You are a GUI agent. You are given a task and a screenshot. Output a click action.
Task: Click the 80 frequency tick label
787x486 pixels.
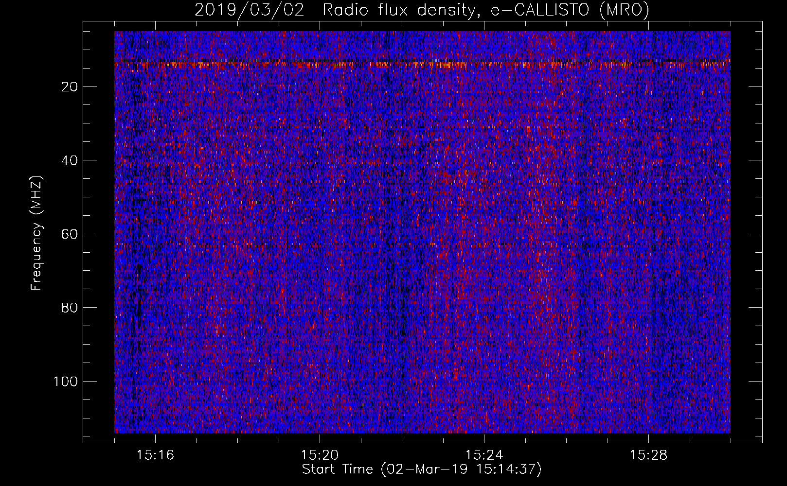70,308
